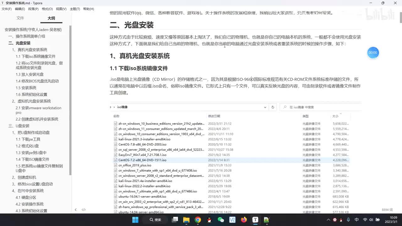Open 1.3 安装pe到U盘中 outline item
Image resolution: width=402 pixels, height=226 pixels.
(x=31, y=153)
